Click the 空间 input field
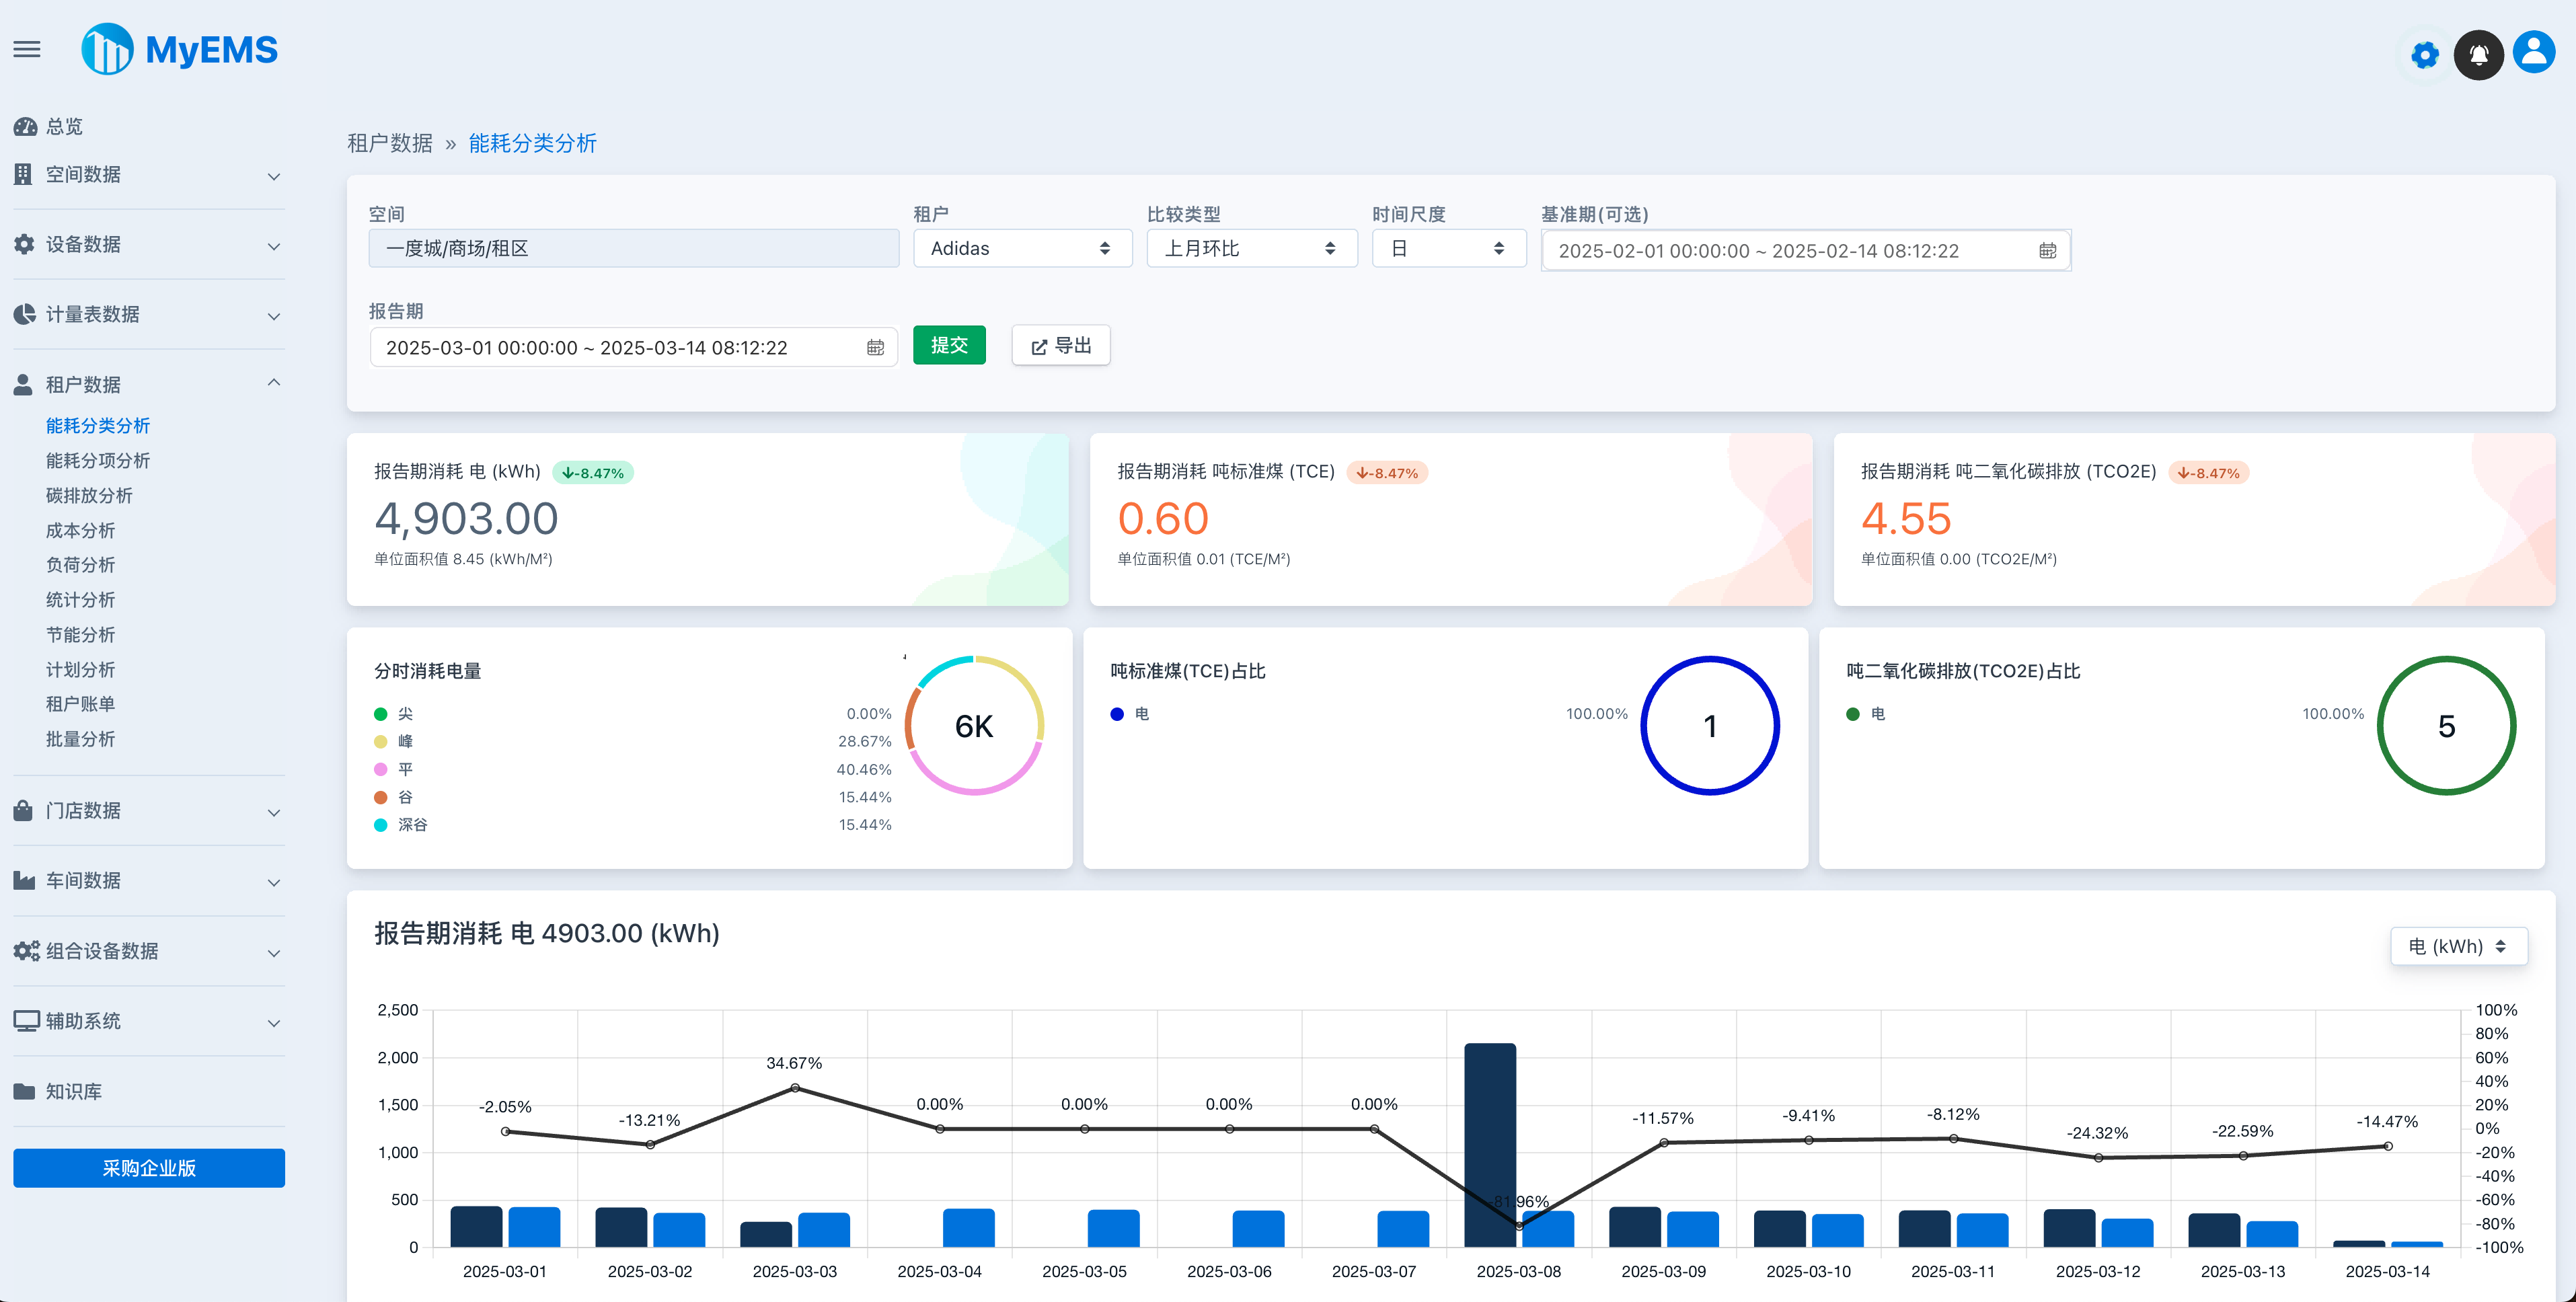2576x1302 pixels. [x=634, y=248]
